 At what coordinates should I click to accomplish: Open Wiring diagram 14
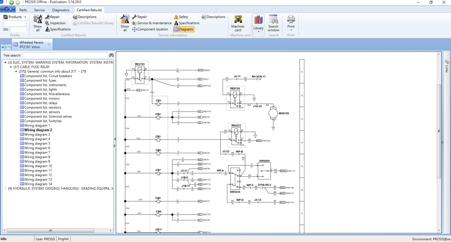(x=38, y=184)
